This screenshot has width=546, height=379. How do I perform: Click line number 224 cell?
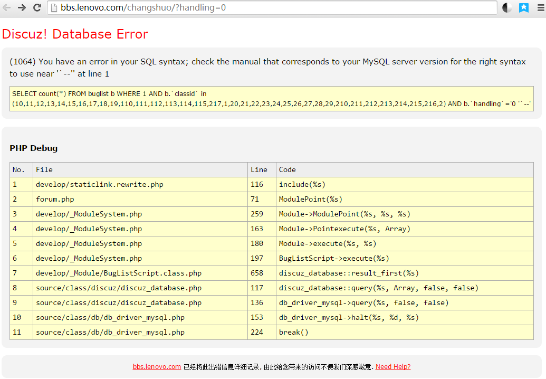coord(262,333)
